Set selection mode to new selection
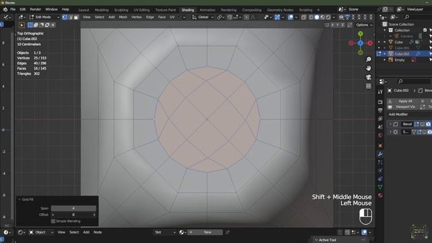 click(30, 25)
